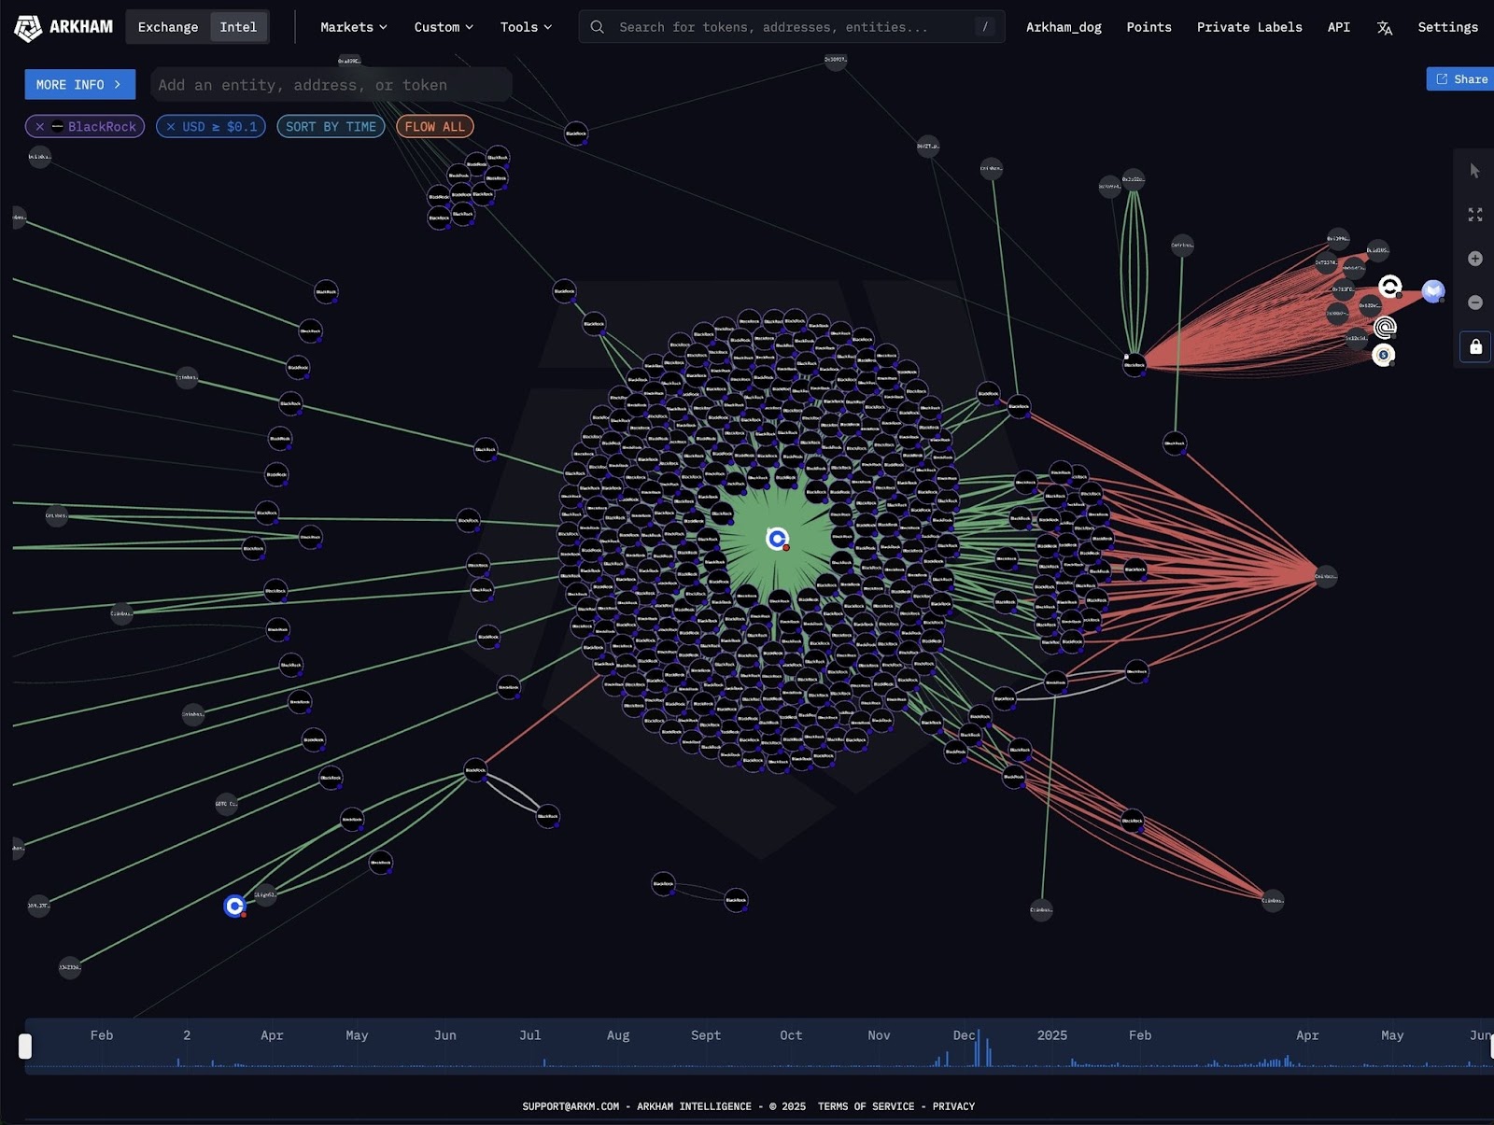Image resolution: width=1494 pixels, height=1125 pixels.
Task: Click the timeline at Nov label
Action: click(879, 1035)
